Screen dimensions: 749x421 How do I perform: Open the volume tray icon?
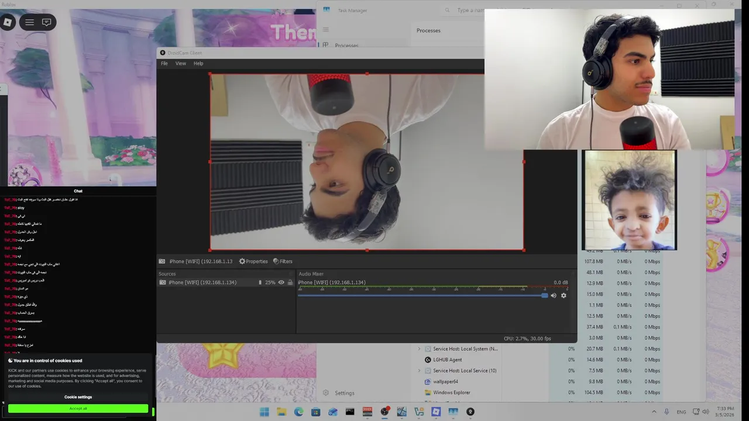tap(706, 412)
